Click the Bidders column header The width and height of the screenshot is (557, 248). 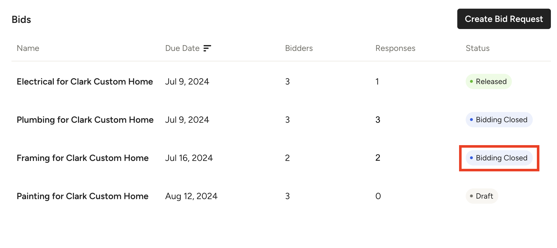[299, 48]
